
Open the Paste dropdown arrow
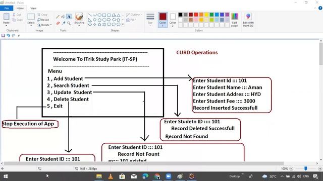tap(6, 26)
